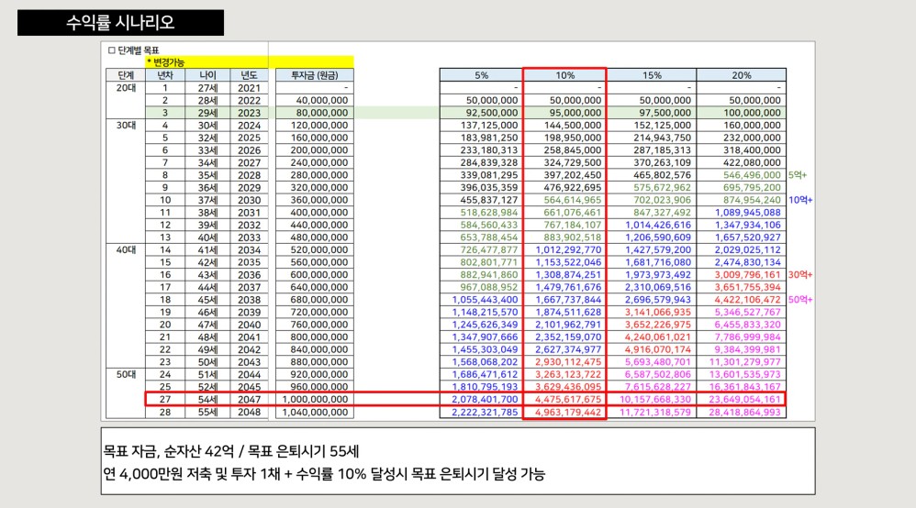
Task: Click the 5억+ annotation label
Action: click(x=798, y=175)
